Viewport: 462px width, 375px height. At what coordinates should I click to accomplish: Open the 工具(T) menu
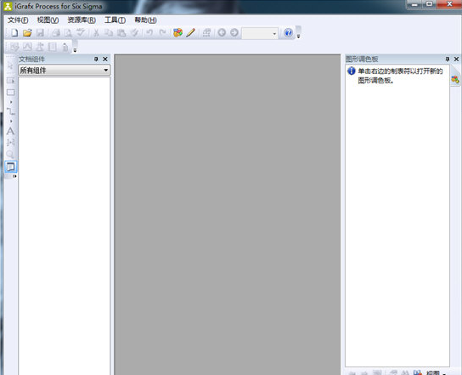click(x=115, y=20)
